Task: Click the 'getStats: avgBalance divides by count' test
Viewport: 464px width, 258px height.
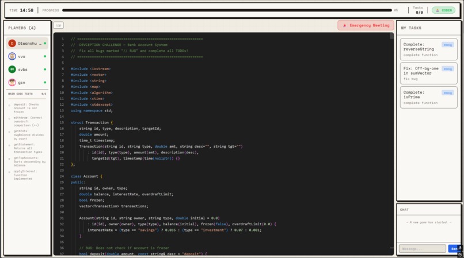Action: [x=26, y=135]
